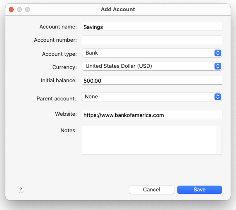236x210 pixels.
Task: Cancel adding the account
Action: pyautogui.click(x=152, y=189)
